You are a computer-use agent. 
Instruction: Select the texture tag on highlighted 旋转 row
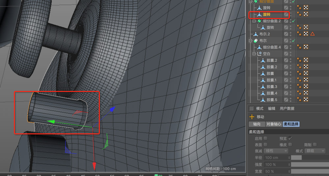pyautogui.click(x=306, y=14)
